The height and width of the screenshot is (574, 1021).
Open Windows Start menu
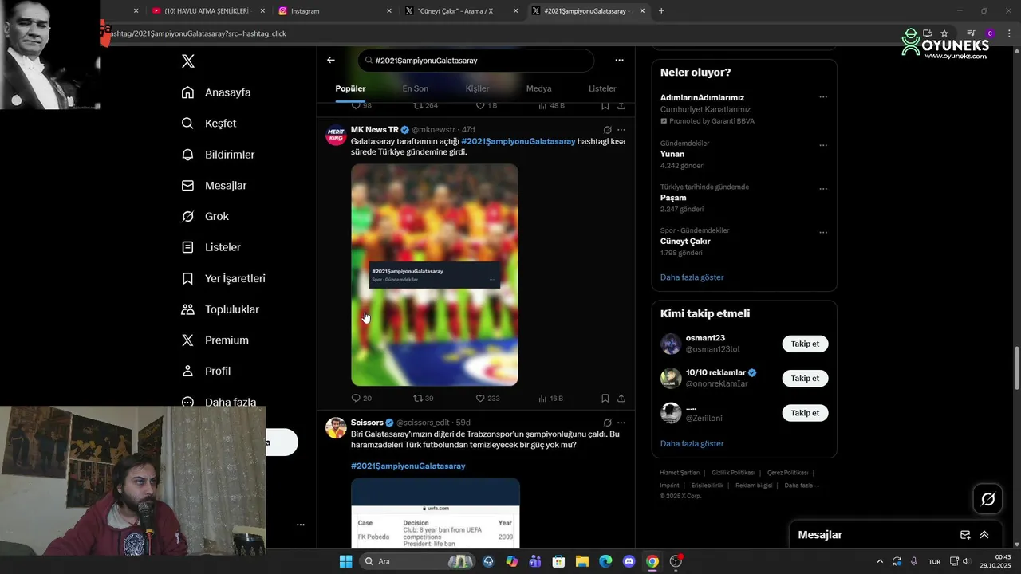click(345, 561)
